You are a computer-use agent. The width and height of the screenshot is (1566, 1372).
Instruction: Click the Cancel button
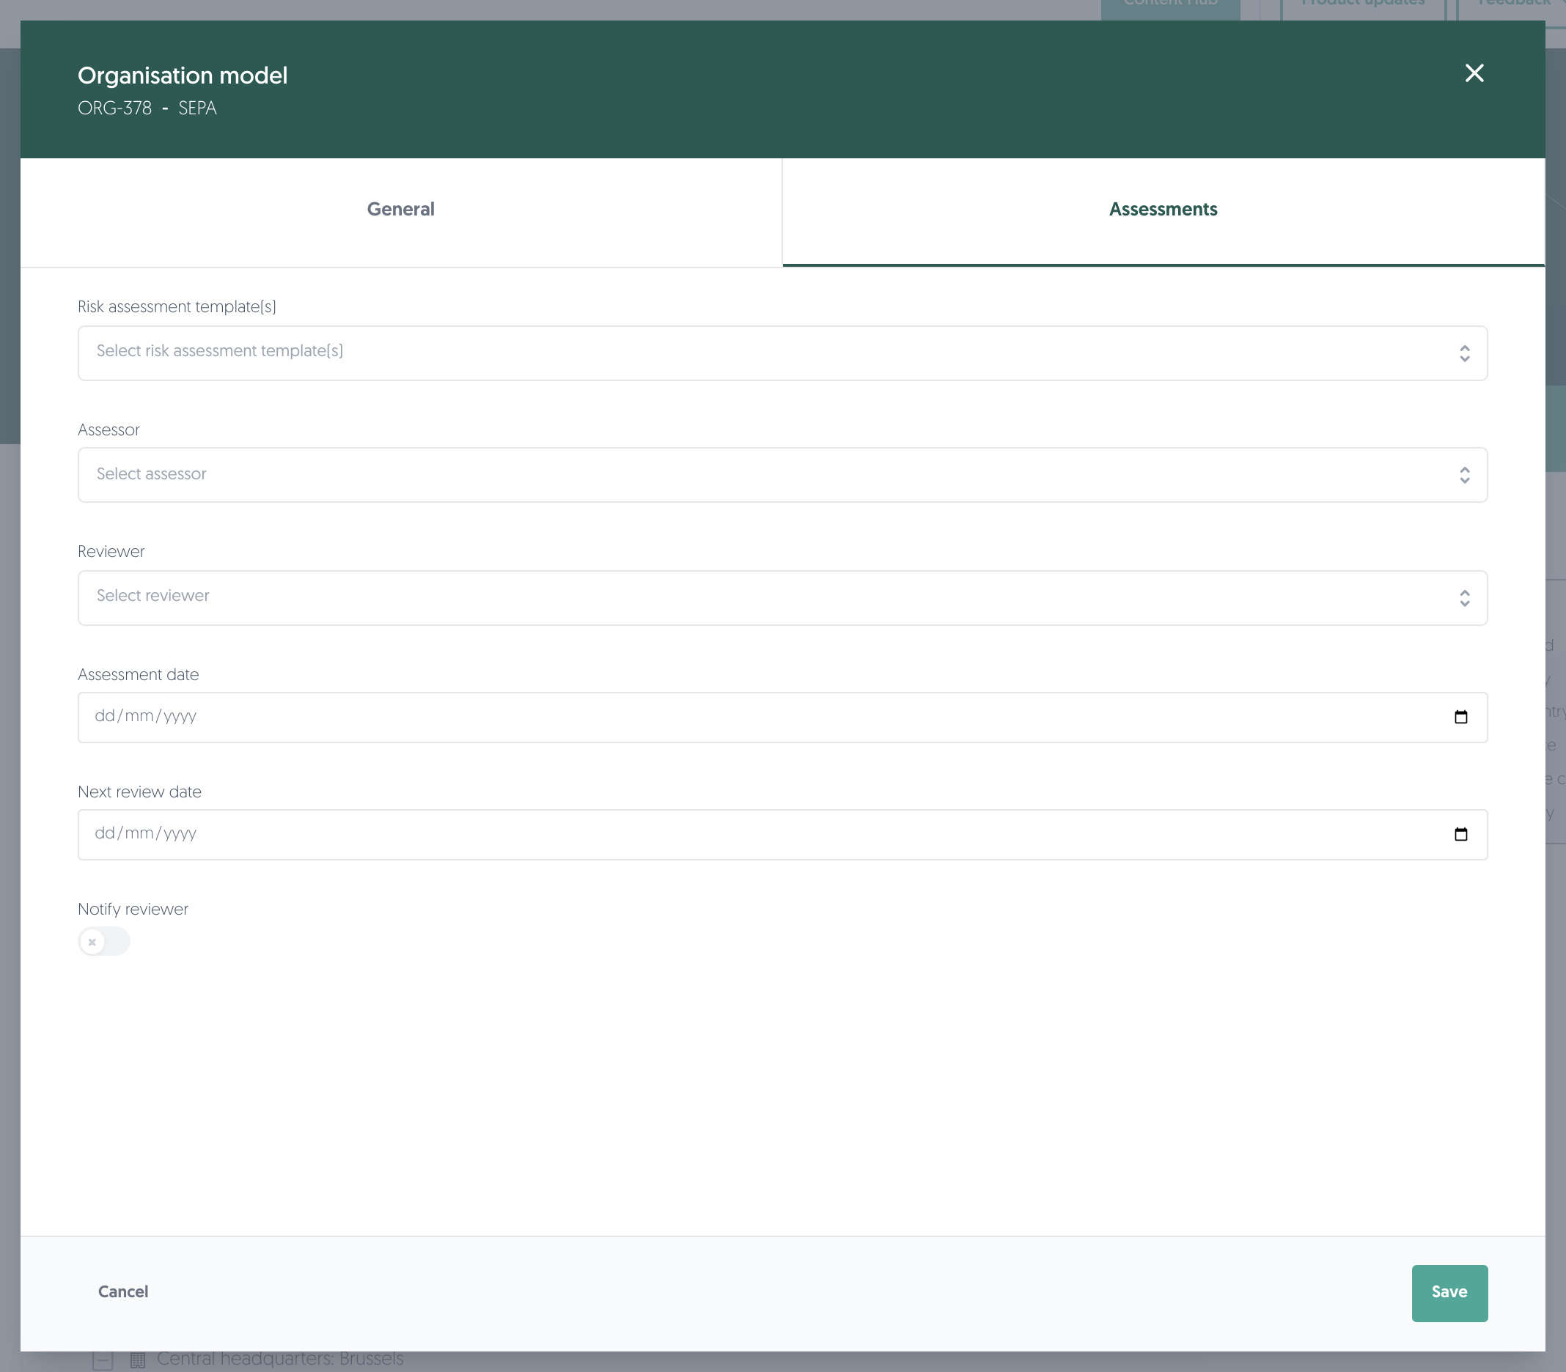[x=123, y=1291]
